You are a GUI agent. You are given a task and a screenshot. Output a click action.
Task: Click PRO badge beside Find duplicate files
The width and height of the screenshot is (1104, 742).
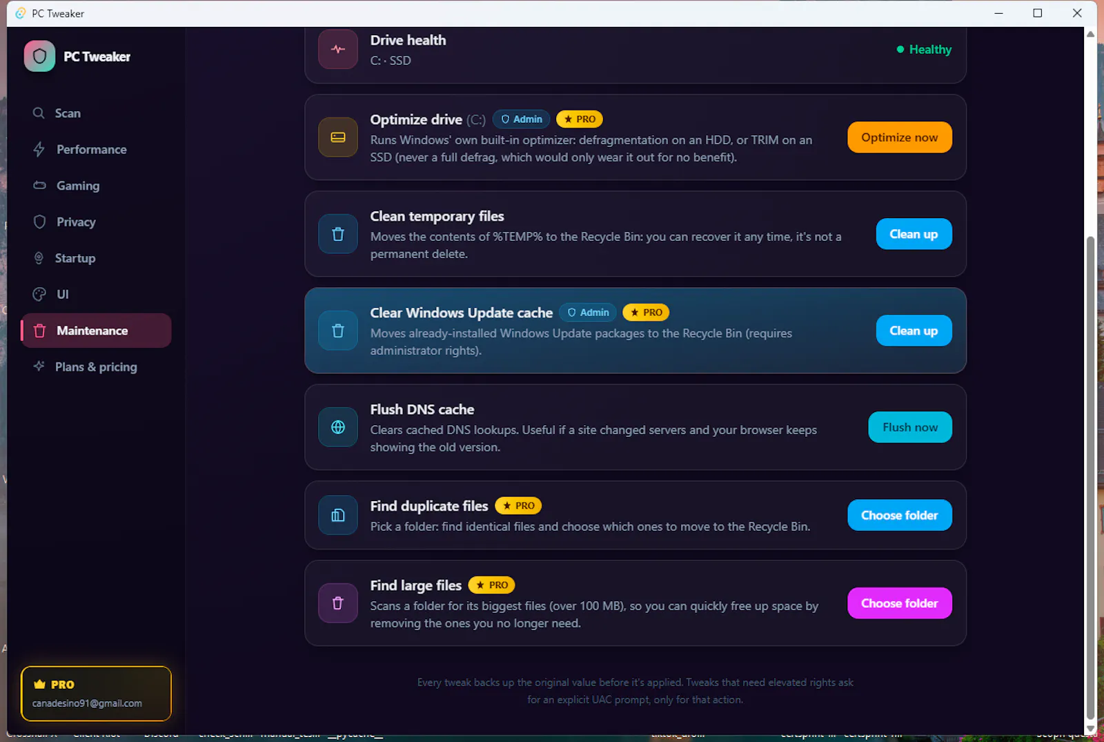(518, 506)
